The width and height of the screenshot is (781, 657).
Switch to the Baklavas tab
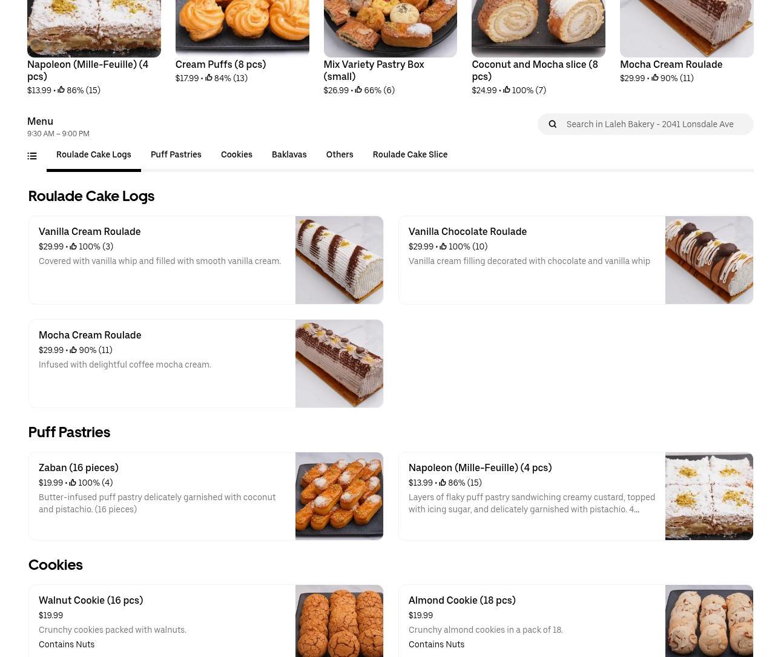coord(289,155)
